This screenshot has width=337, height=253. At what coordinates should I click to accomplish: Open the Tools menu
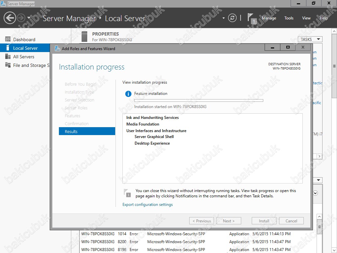click(x=289, y=18)
